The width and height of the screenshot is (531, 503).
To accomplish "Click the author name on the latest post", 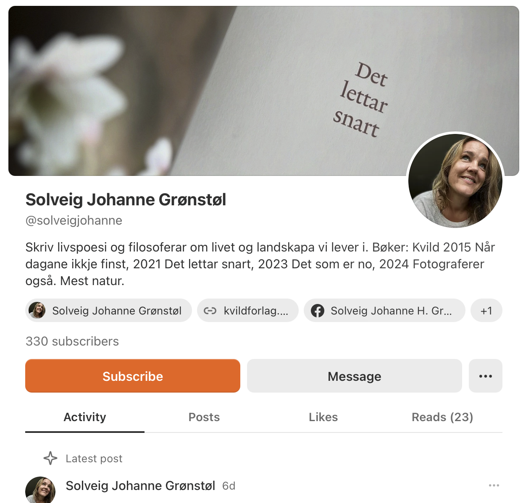I will pos(140,486).
